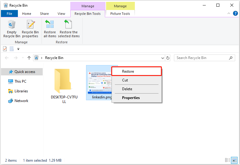Open Customize Quick Access Toolbar dropdown
This screenshot has height=165, width=240.
click(18, 49)
